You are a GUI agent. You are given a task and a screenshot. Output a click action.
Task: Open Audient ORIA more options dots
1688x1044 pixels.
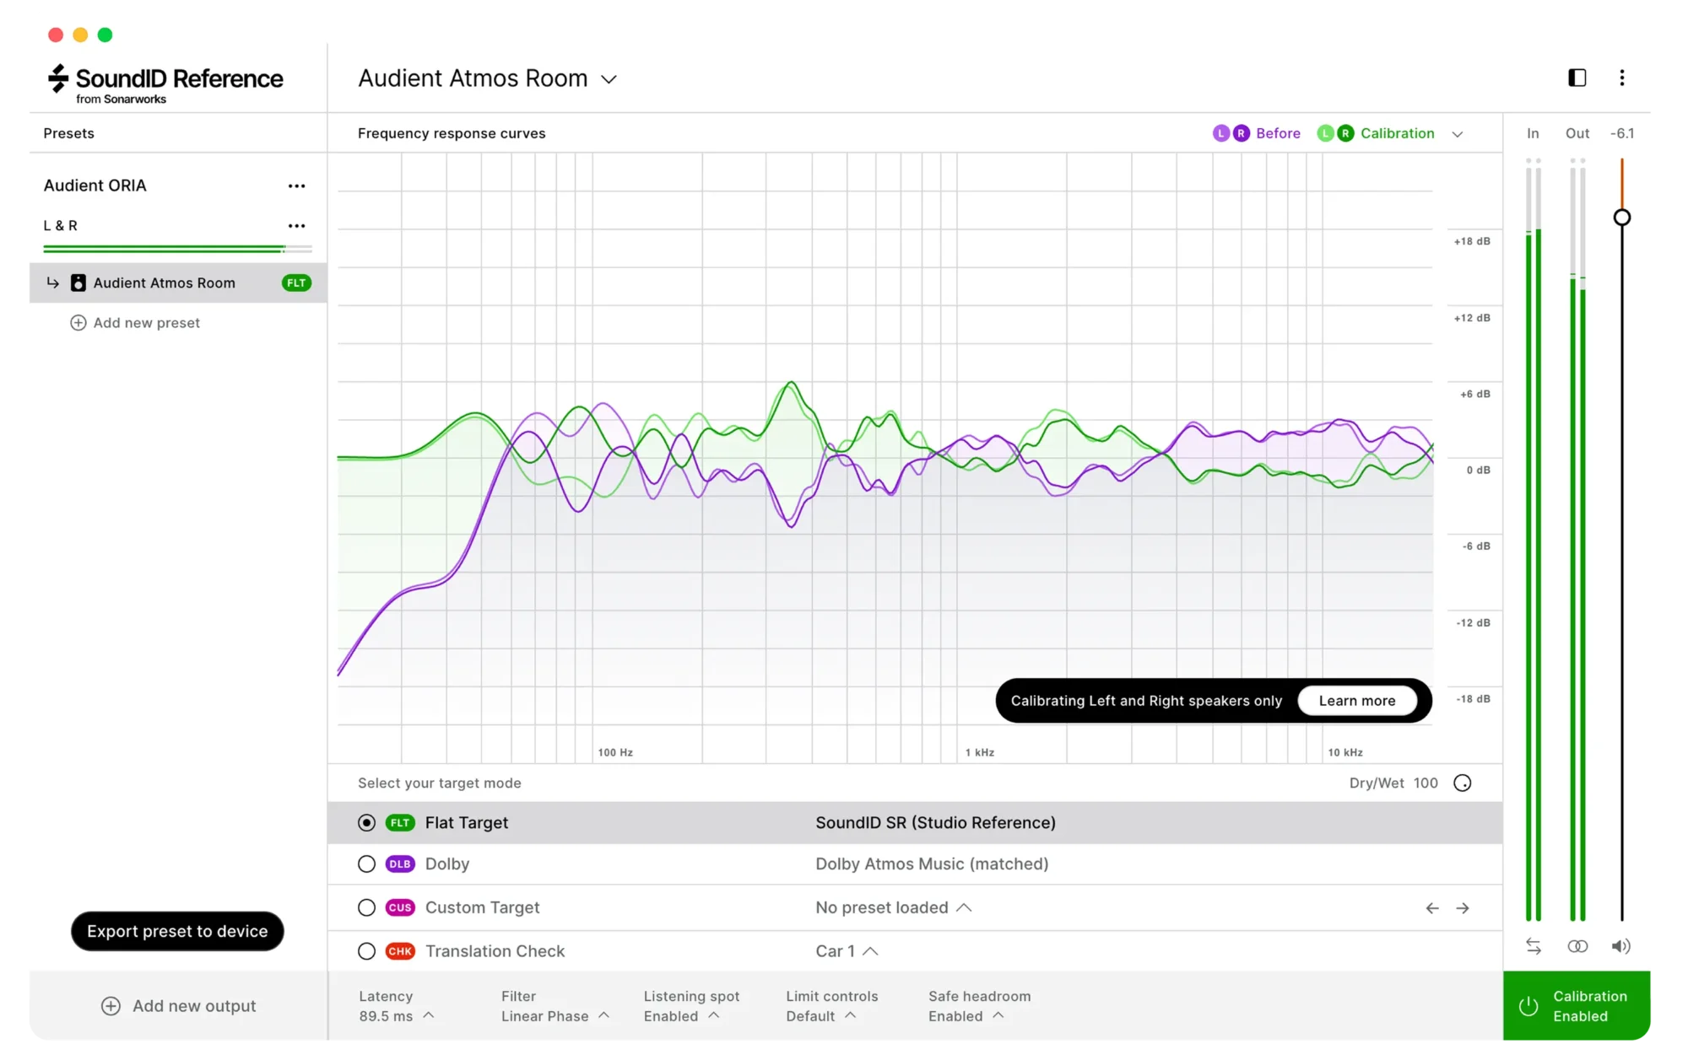(296, 186)
